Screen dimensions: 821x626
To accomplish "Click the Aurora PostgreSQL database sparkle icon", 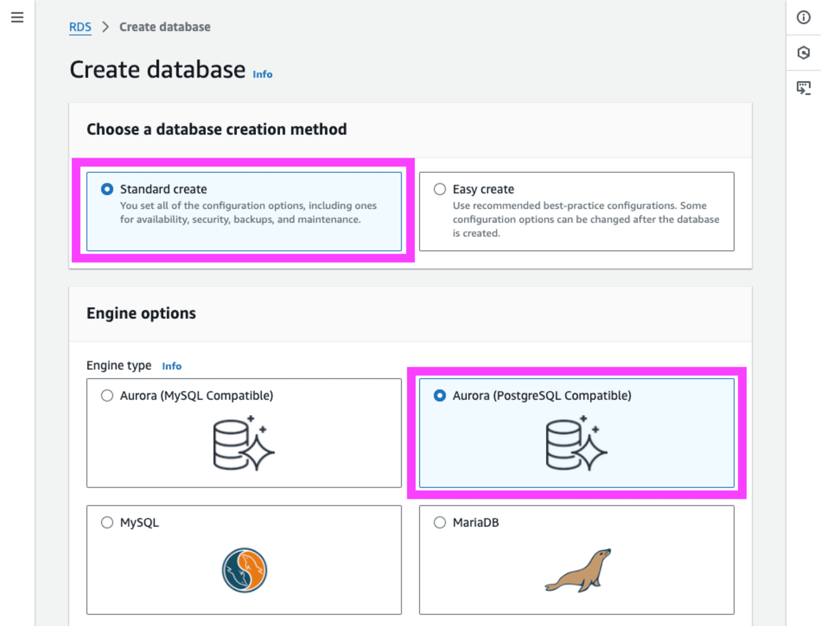I will [x=576, y=443].
